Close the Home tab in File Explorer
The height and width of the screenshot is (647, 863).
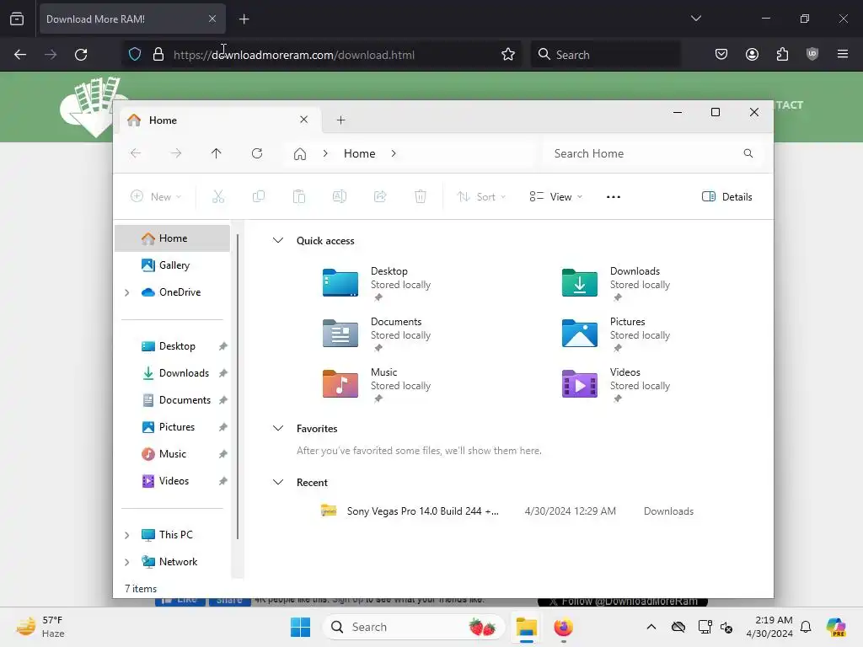tap(303, 120)
